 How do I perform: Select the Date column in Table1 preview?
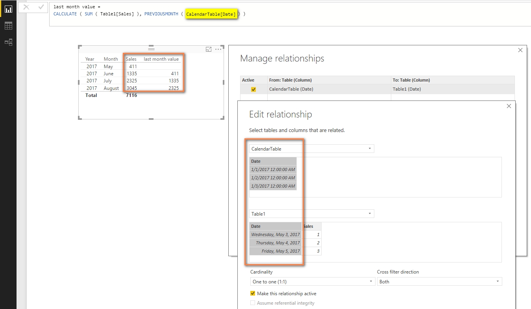click(275, 226)
